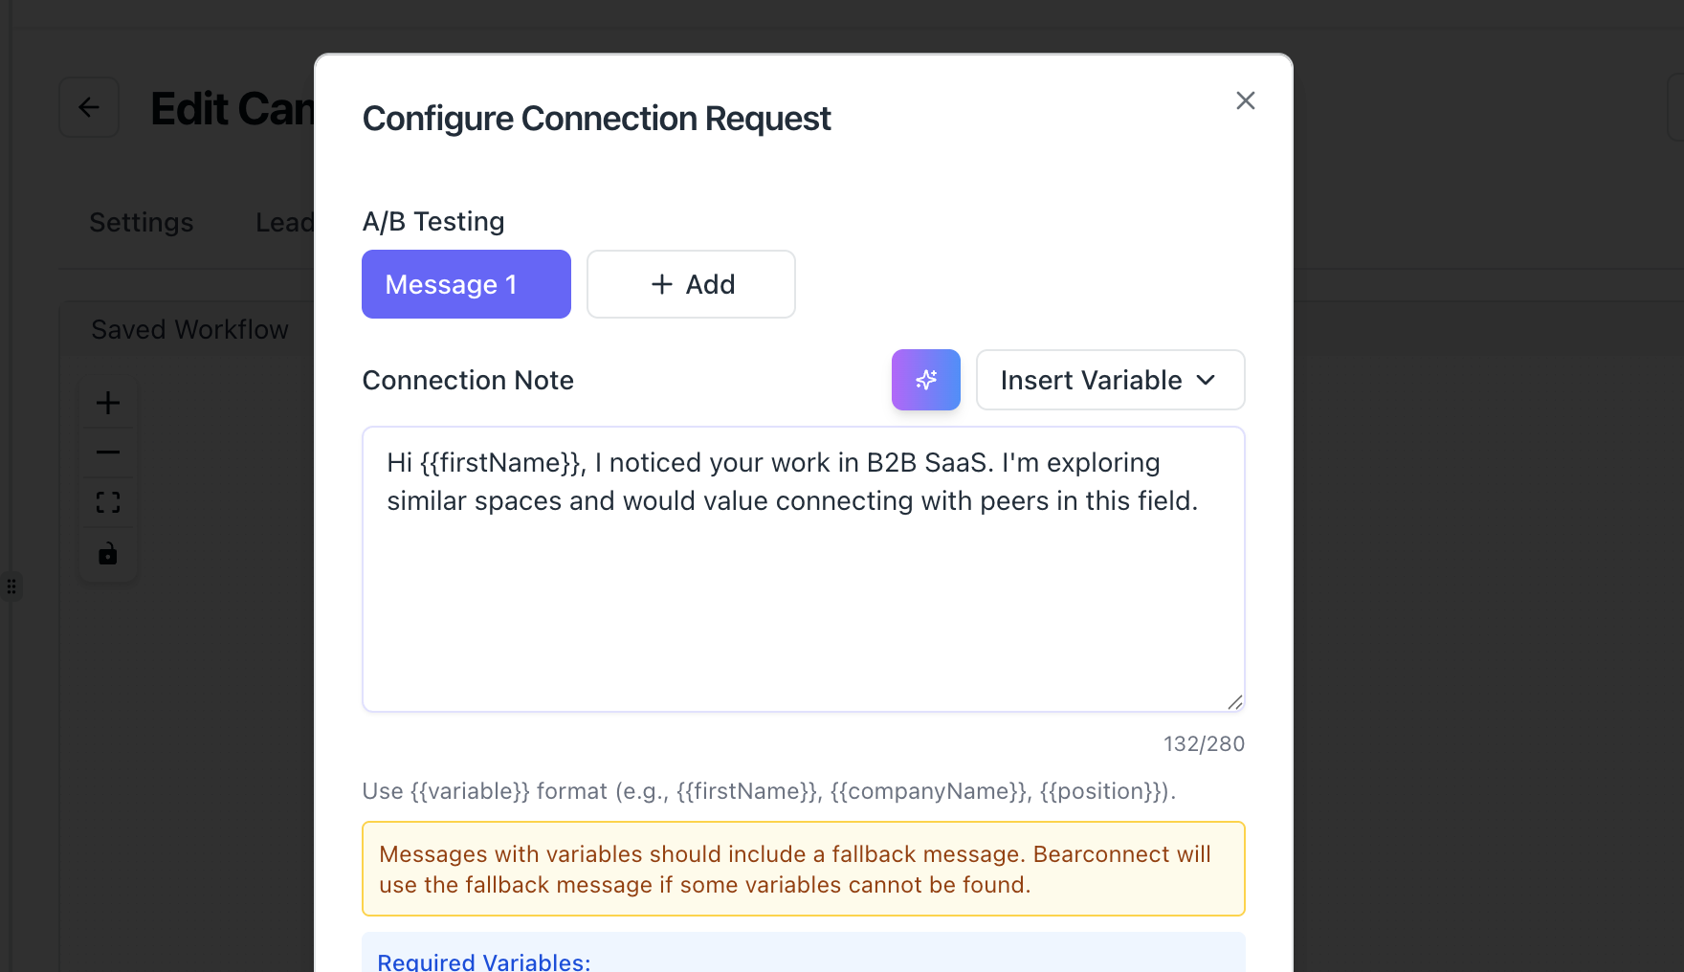Zoom in on the workflow canvas
This screenshot has width=1684, height=972.
coord(108,403)
